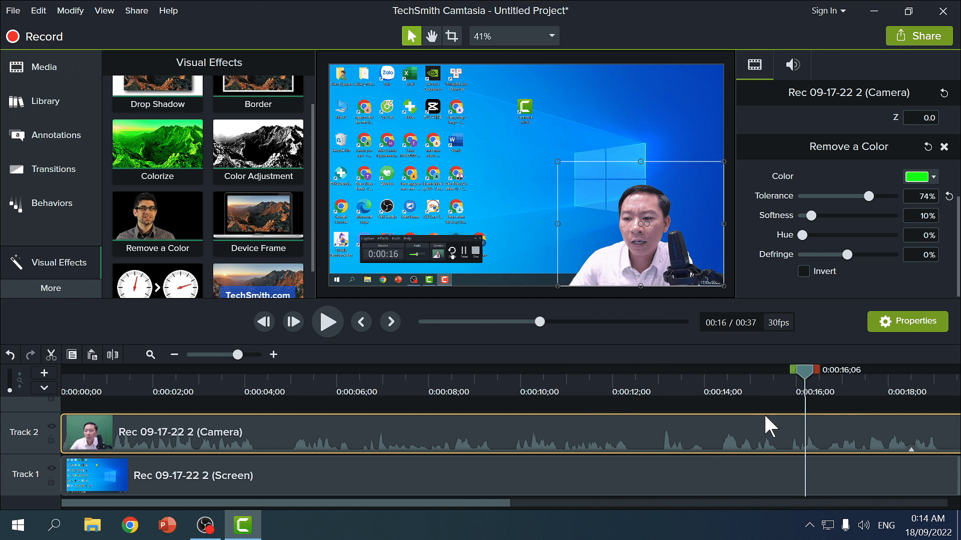Collapse tracks with chevron button
The image size is (961, 540).
point(44,387)
